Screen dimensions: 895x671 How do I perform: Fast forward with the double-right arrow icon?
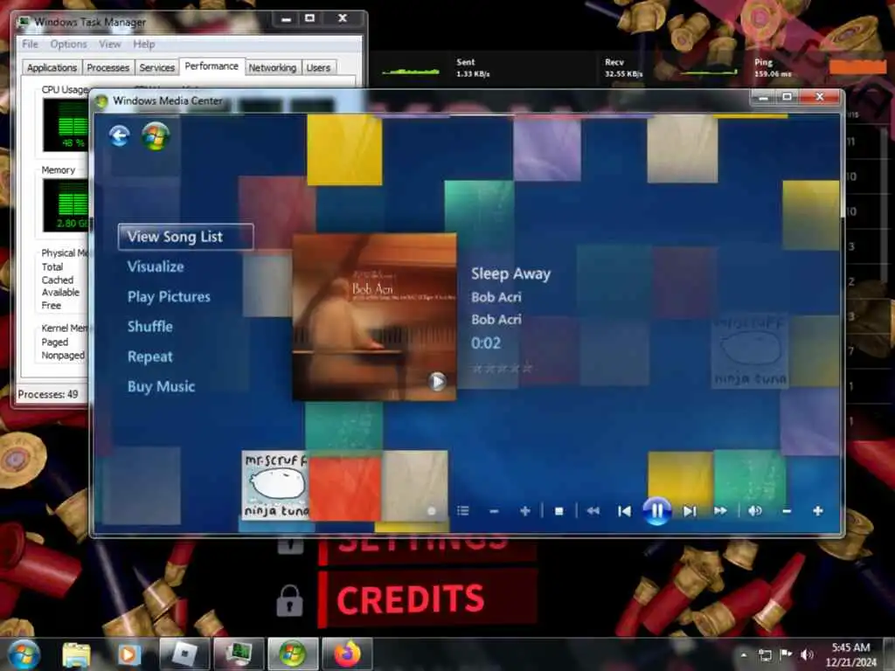tap(720, 510)
